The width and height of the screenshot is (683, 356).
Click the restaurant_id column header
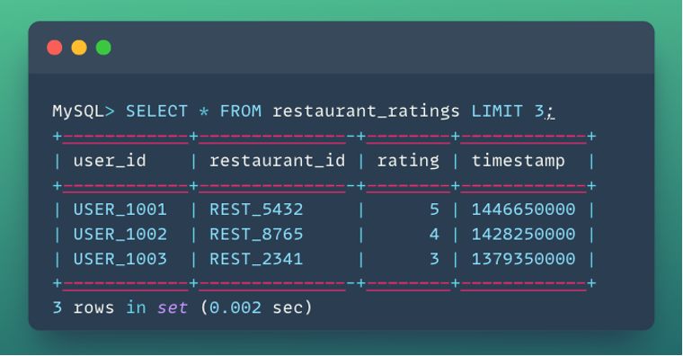(278, 161)
